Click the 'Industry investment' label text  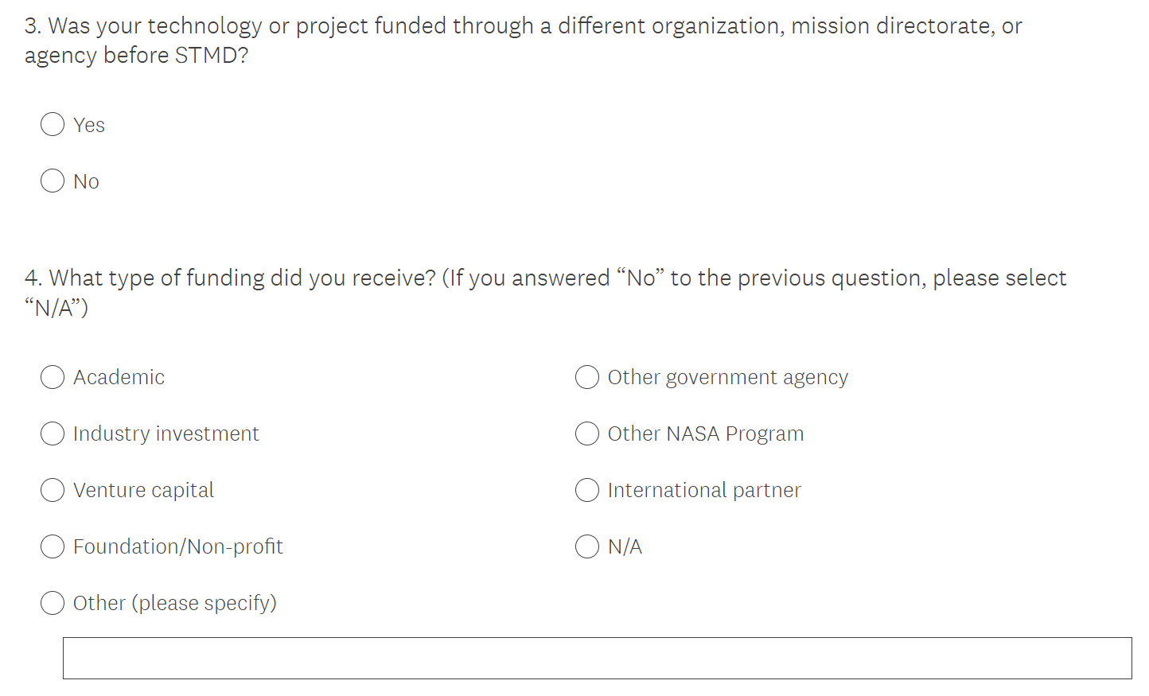point(166,434)
